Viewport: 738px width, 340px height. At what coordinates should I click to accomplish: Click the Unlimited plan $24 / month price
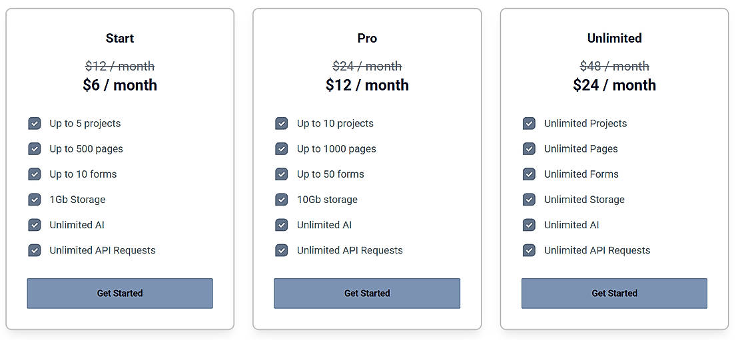pos(614,85)
